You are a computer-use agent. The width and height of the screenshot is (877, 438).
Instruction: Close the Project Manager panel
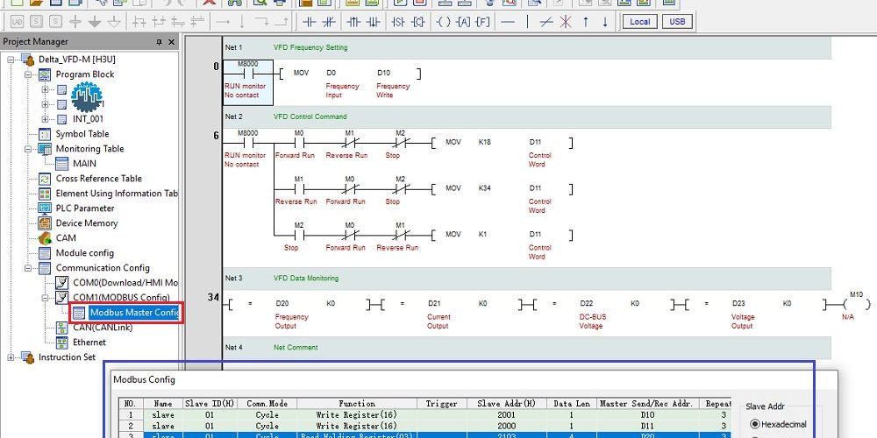[171, 42]
